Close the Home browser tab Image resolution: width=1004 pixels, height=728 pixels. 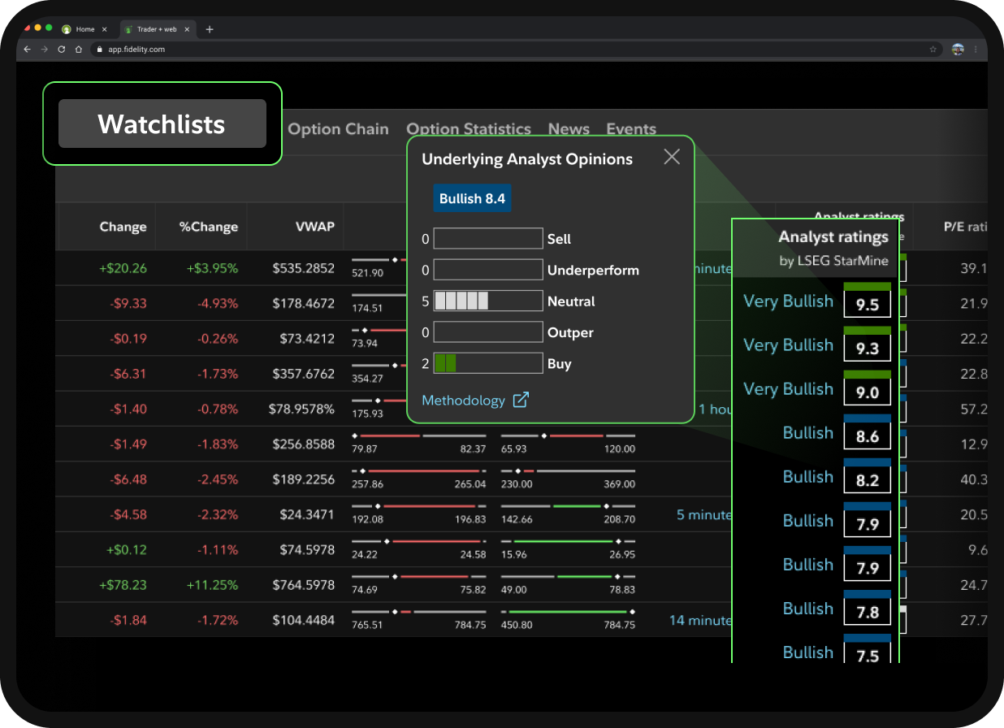pyautogui.click(x=104, y=29)
